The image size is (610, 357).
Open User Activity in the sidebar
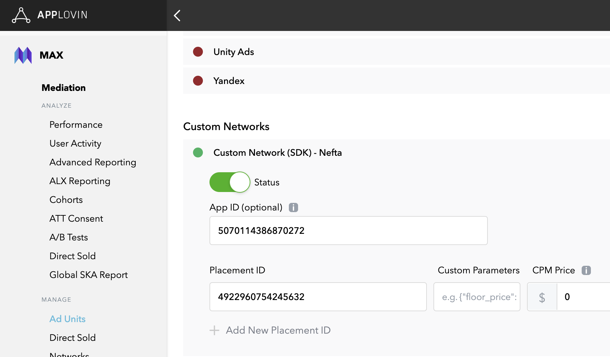point(75,143)
